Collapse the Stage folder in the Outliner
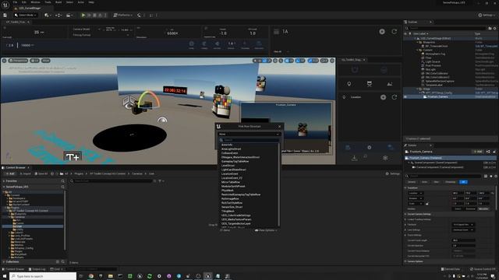This screenshot has width=499, height=280. point(418,89)
